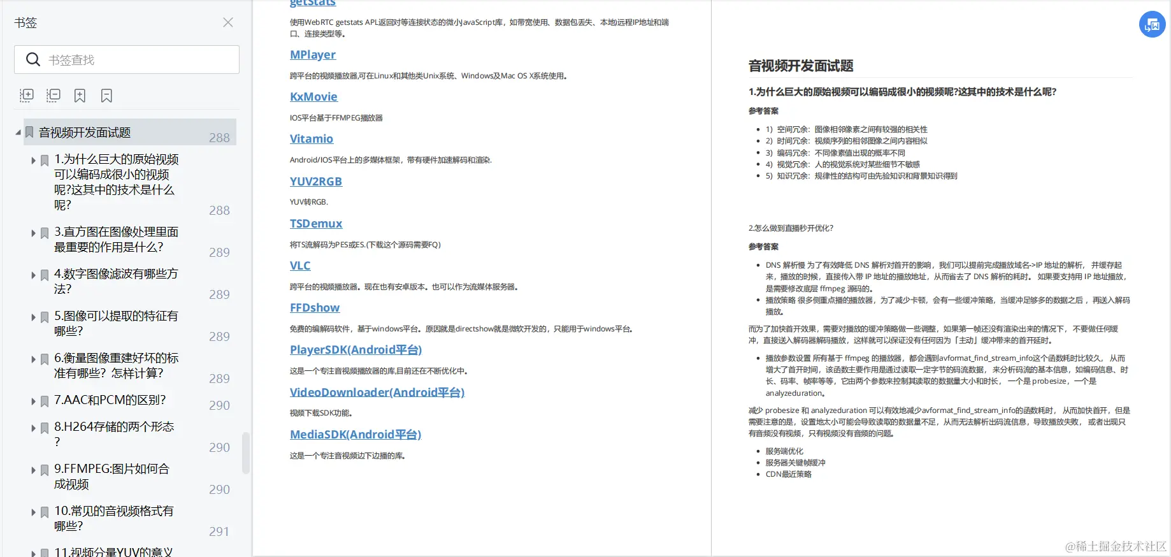Image resolution: width=1171 pixels, height=557 pixels.
Task: Open the VideoDownloader(Android平台) link
Action: (x=377, y=393)
